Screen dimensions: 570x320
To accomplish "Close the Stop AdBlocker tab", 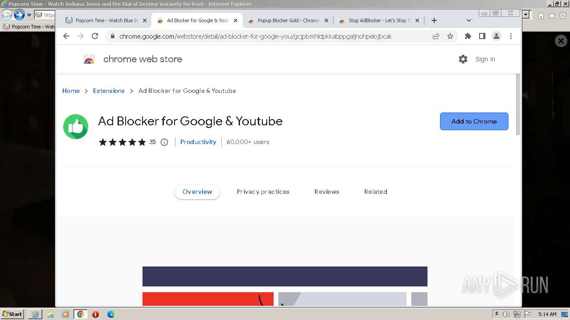I will (x=417, y=20).
